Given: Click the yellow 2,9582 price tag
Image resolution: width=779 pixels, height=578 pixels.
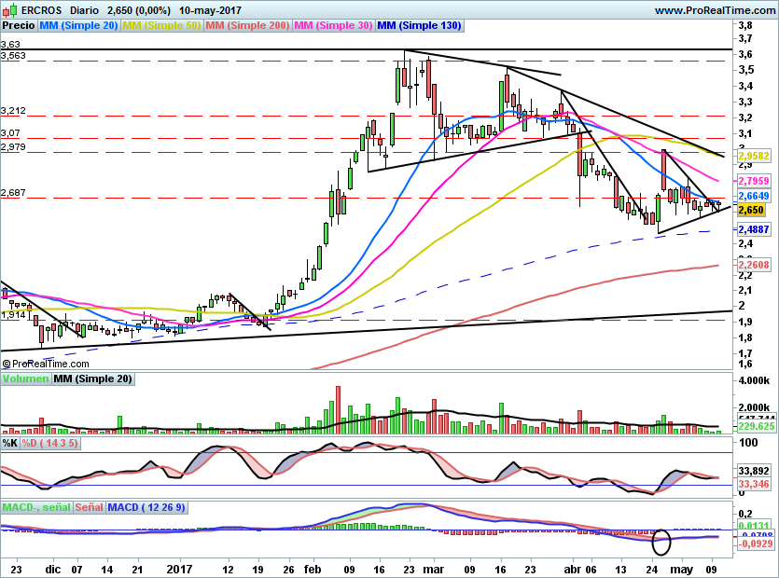Looking at the screenshot, I should coord(752,158).
